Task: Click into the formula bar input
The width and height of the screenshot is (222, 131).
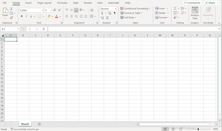Action: point(133,29)
